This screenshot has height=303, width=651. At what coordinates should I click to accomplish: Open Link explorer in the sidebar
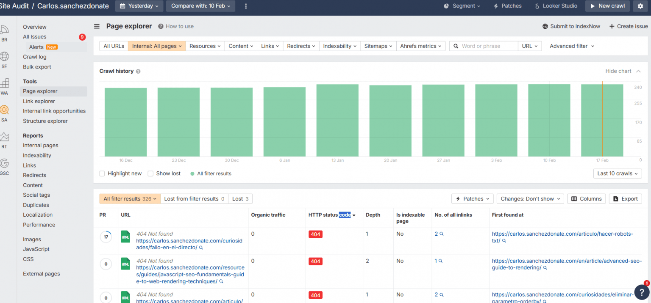tap(39, 101)
